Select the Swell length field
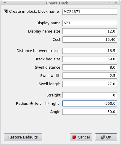 click(90, 84)
